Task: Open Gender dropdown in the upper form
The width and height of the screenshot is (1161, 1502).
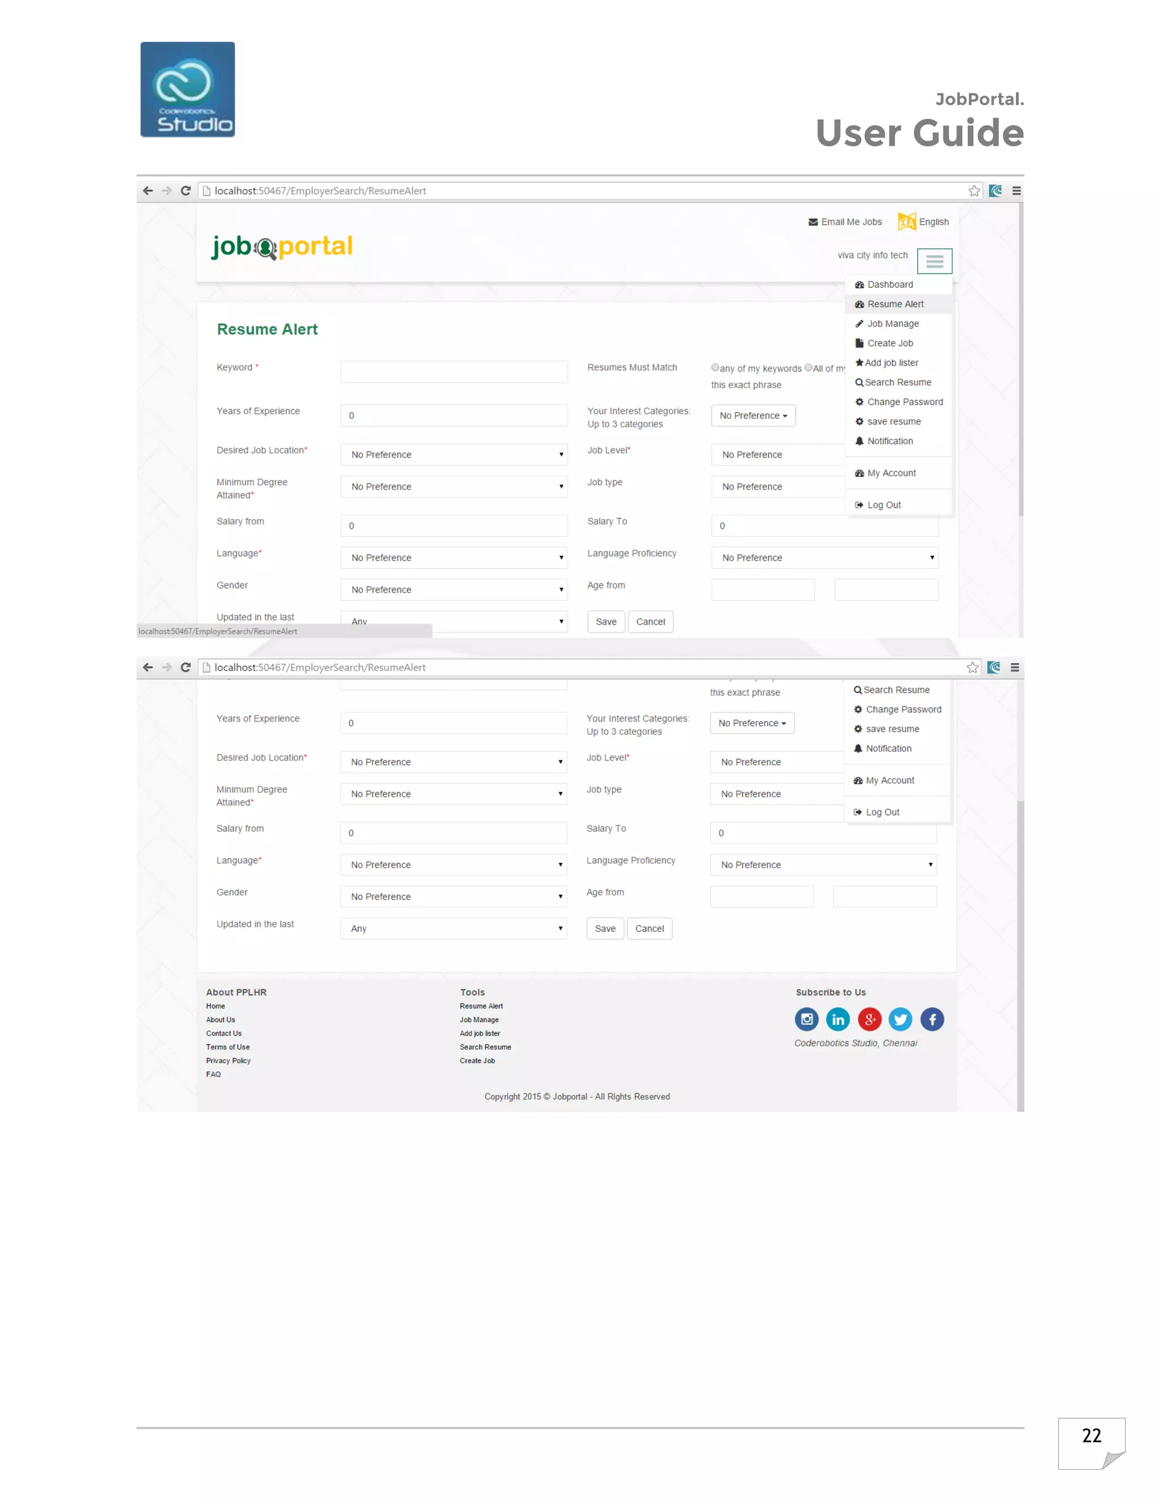Action: tap(454, 589)
